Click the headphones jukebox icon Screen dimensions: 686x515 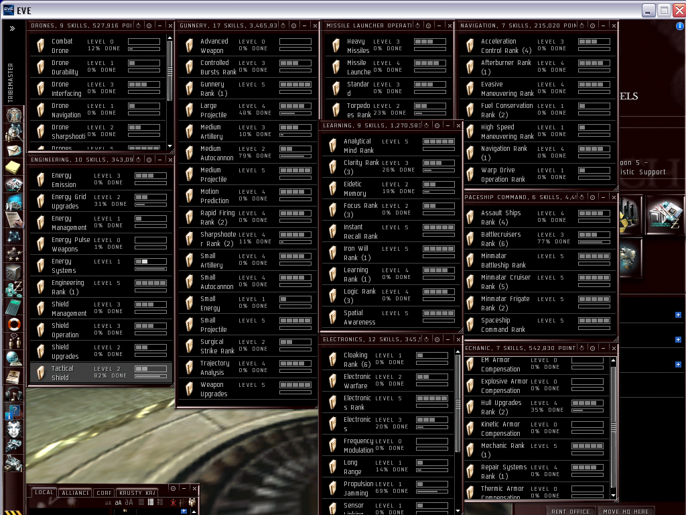(x=14, y=394)
